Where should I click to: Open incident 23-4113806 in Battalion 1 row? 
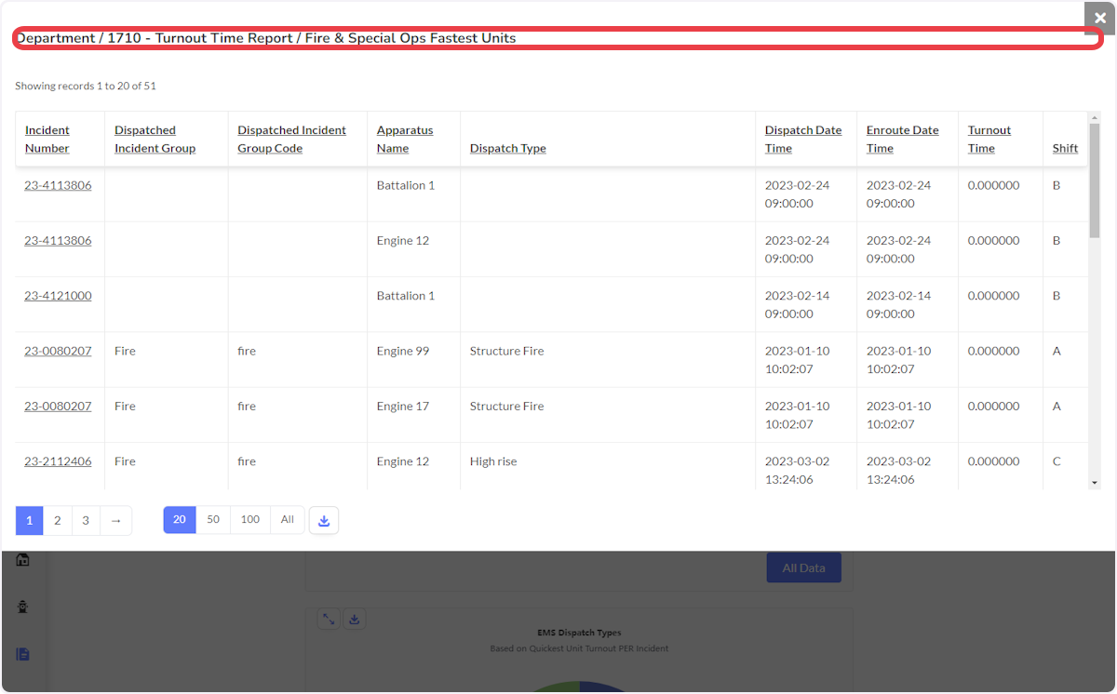(x=58, y=185)
